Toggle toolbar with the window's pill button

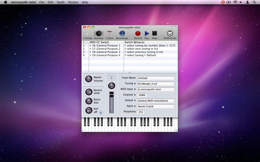coord(174,28)
